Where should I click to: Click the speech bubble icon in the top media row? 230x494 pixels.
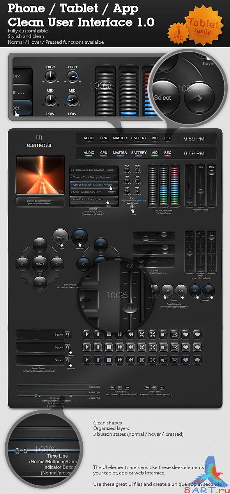[x=197, y=334]
